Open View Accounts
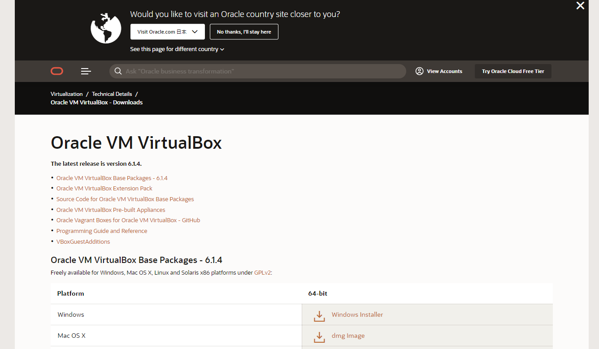 pos(444,71)
